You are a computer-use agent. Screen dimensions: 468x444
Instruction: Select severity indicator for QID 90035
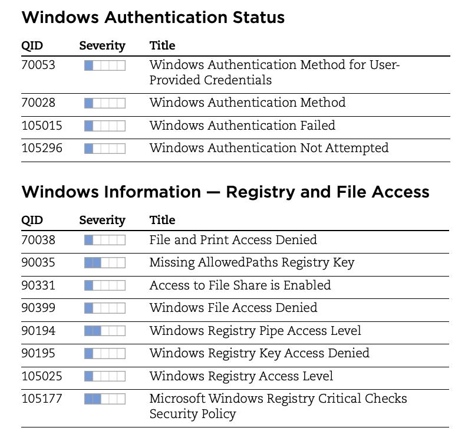pyautogui.click(x=105, y=263)
